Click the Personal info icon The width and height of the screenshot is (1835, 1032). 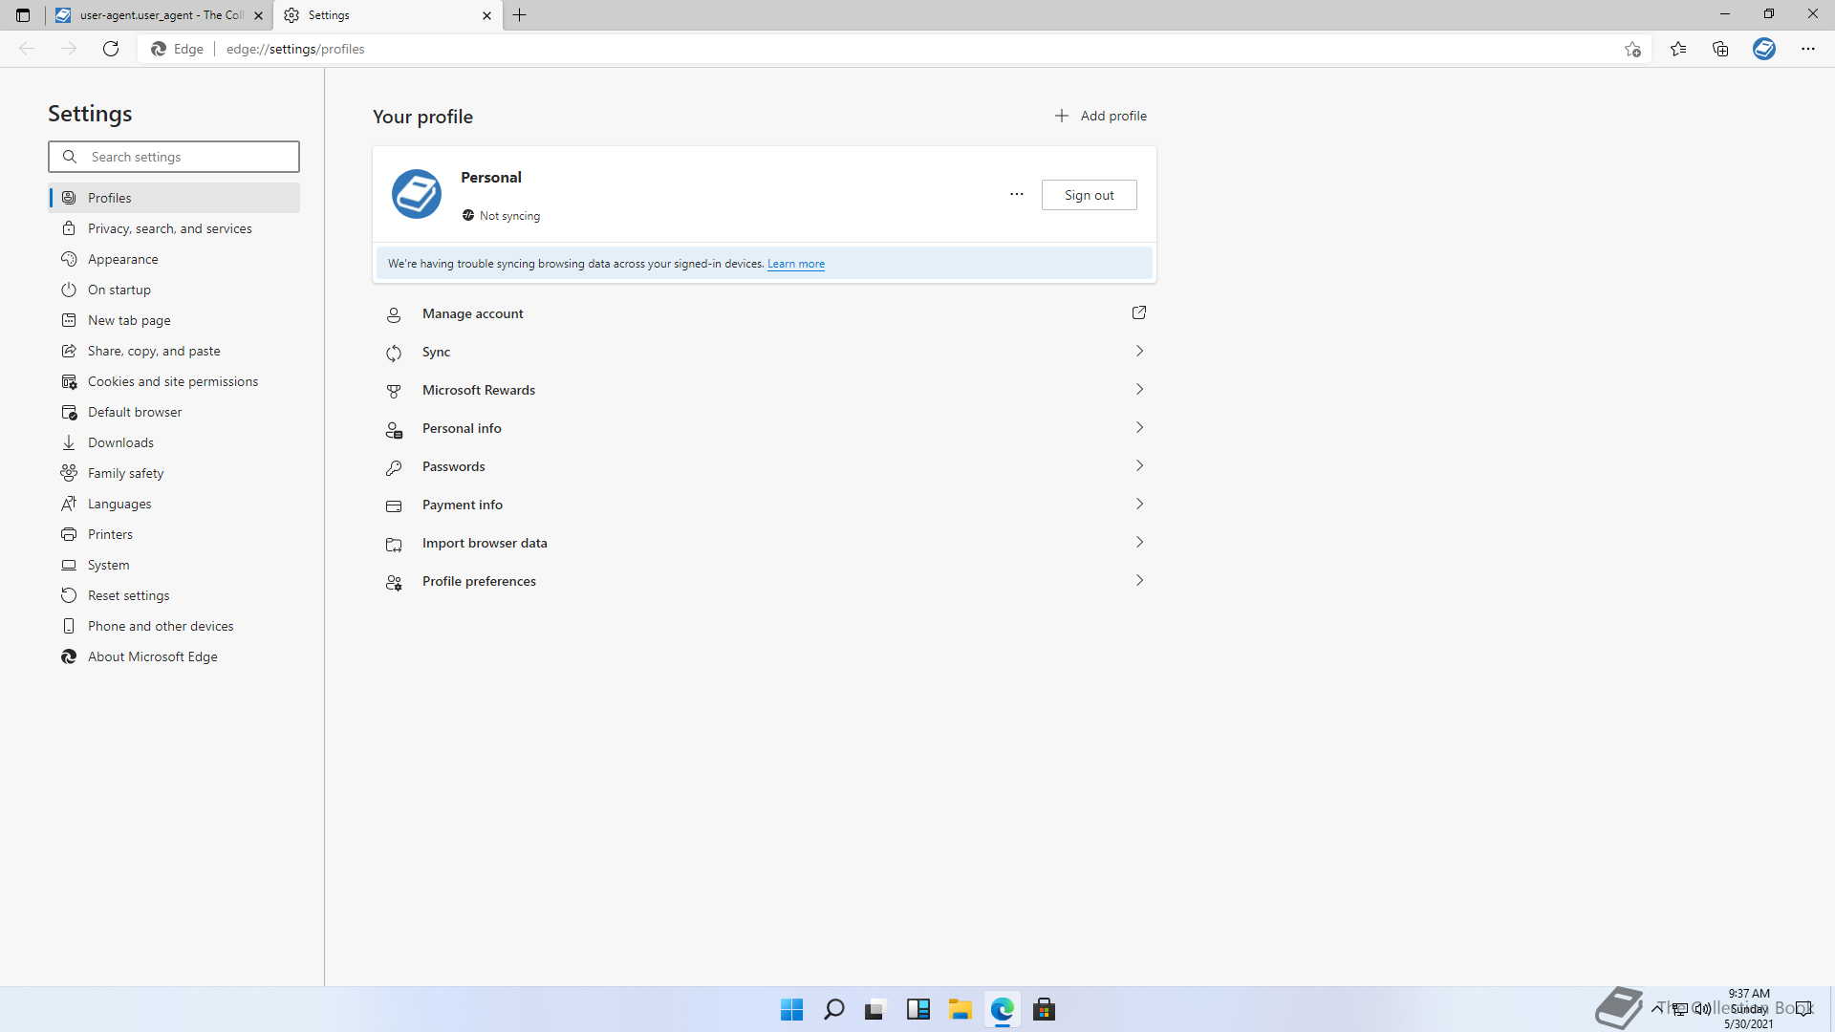click(394, 429)
